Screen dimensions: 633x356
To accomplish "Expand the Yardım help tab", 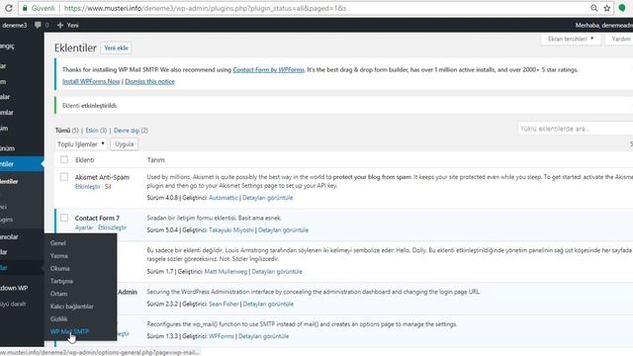I will point(620,39).
